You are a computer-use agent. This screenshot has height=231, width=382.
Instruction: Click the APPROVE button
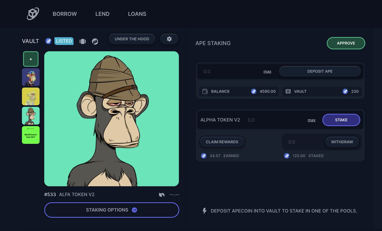346,43
